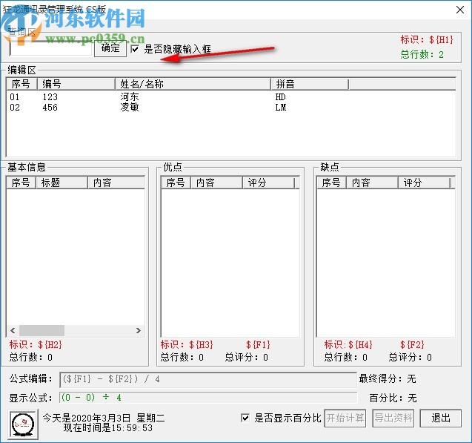The height and width of the screenshot is (443, 472).
Task: Click the 标题 column header in 基本信息
Action: (62, 183)
